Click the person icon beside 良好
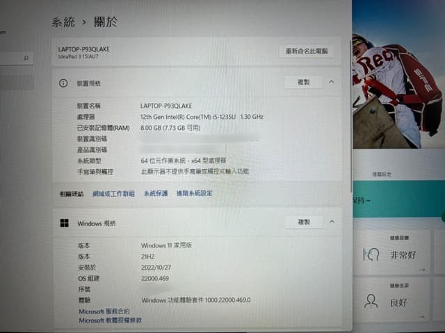The image size is (445, 333). coord(371,302)
